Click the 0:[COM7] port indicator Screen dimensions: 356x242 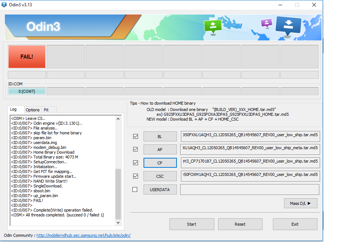27,91
